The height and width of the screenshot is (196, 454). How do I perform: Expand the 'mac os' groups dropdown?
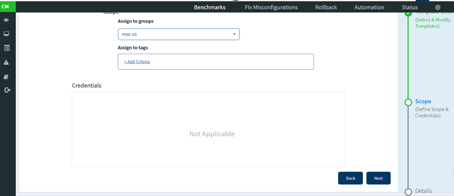[179, 34]
